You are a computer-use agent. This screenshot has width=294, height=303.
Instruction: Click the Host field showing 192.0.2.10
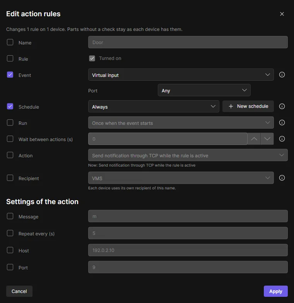188,250
